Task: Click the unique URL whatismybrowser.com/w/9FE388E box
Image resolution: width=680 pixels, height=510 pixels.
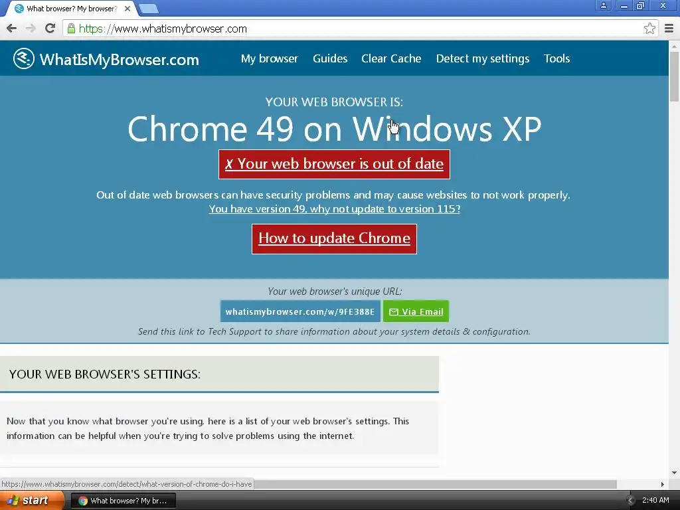Action: 300,311
